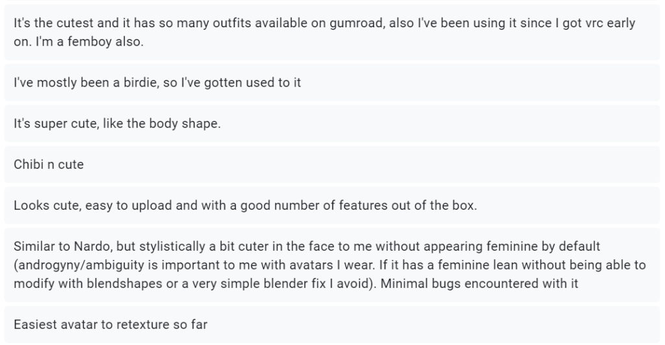Click the "Easiest avatar to retexture" response
The width and height of the screenshot is (665, 345).
click(x=110, y=324)
